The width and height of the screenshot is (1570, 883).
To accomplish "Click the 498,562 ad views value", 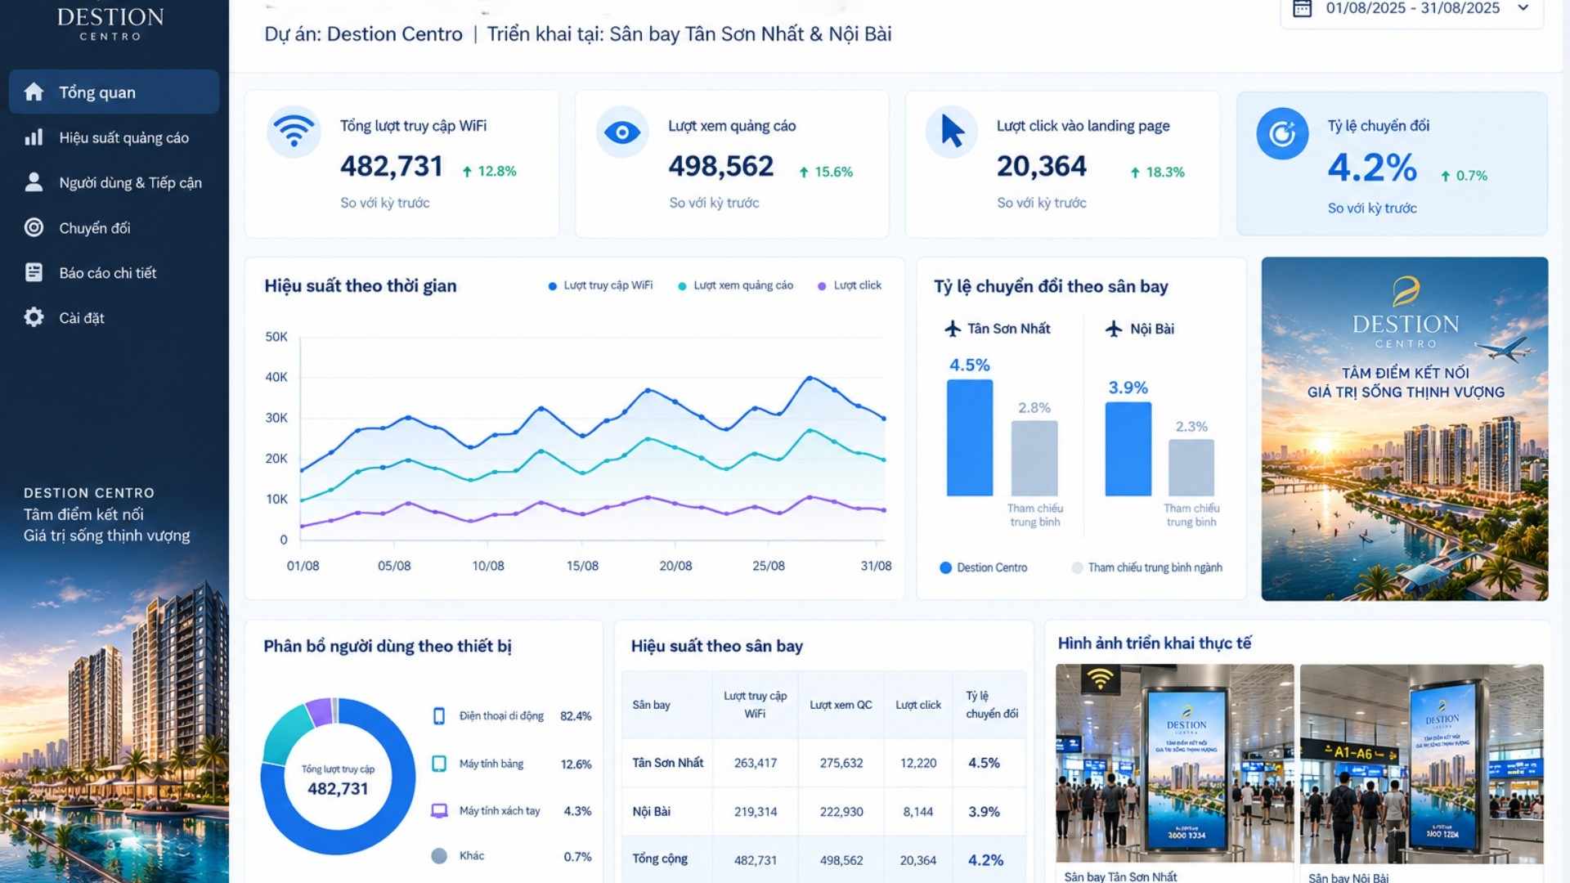I will (720, 166).
